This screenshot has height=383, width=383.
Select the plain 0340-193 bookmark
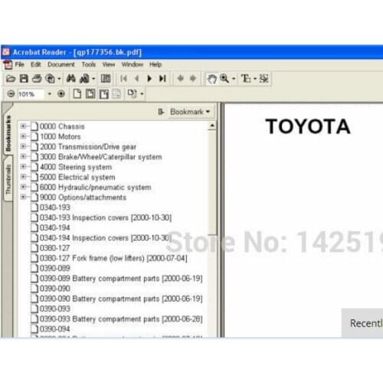point(54,208)
